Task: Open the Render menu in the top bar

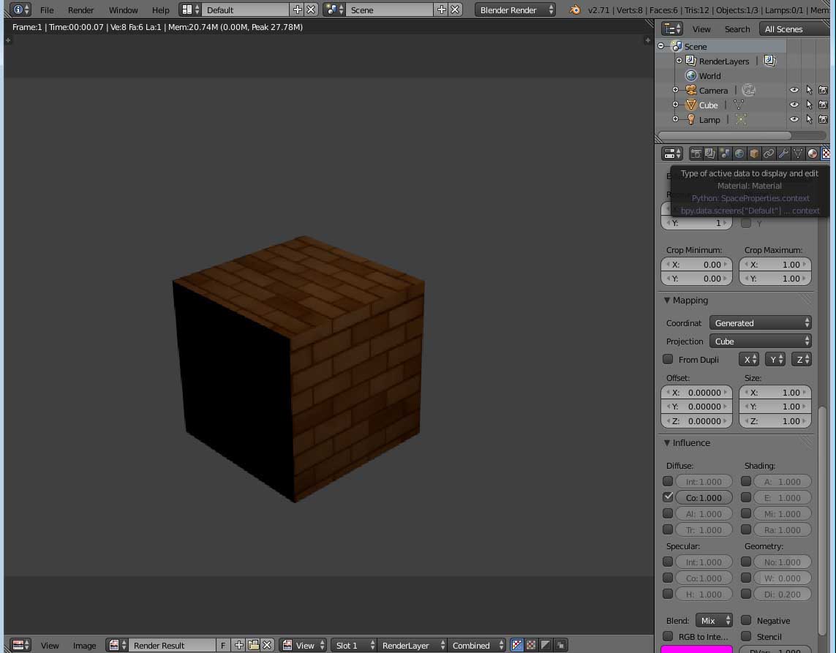Action: click(x=80, y=10)
